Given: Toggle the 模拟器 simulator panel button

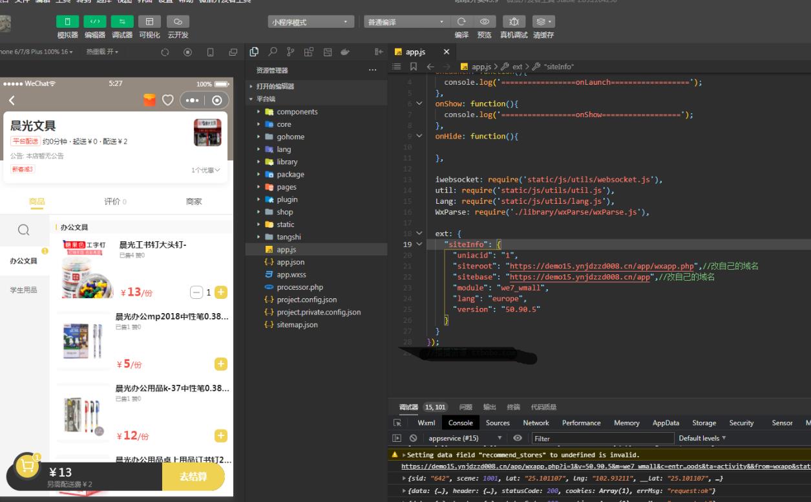Looking at the screenshot, I should 67,22.
